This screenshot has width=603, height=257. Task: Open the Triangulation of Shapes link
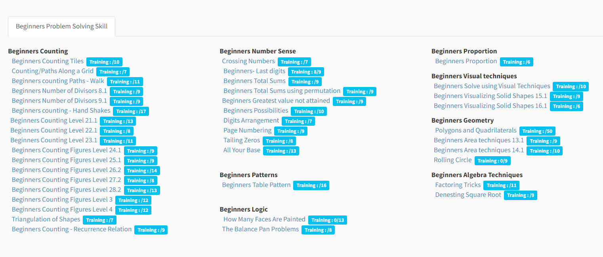click(46, 219)
